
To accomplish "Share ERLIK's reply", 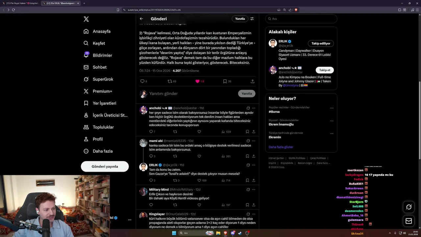I will (x=254, y=180).
